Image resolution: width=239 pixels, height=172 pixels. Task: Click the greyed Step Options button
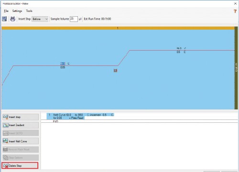pyautogui.click(x=21, y=158)
